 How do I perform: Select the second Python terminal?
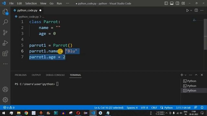pyautogui.click(x=193, y=86)
